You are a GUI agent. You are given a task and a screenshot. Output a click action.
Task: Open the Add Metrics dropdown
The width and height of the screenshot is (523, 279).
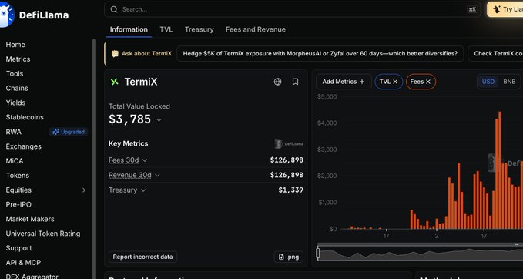(344, 82)
